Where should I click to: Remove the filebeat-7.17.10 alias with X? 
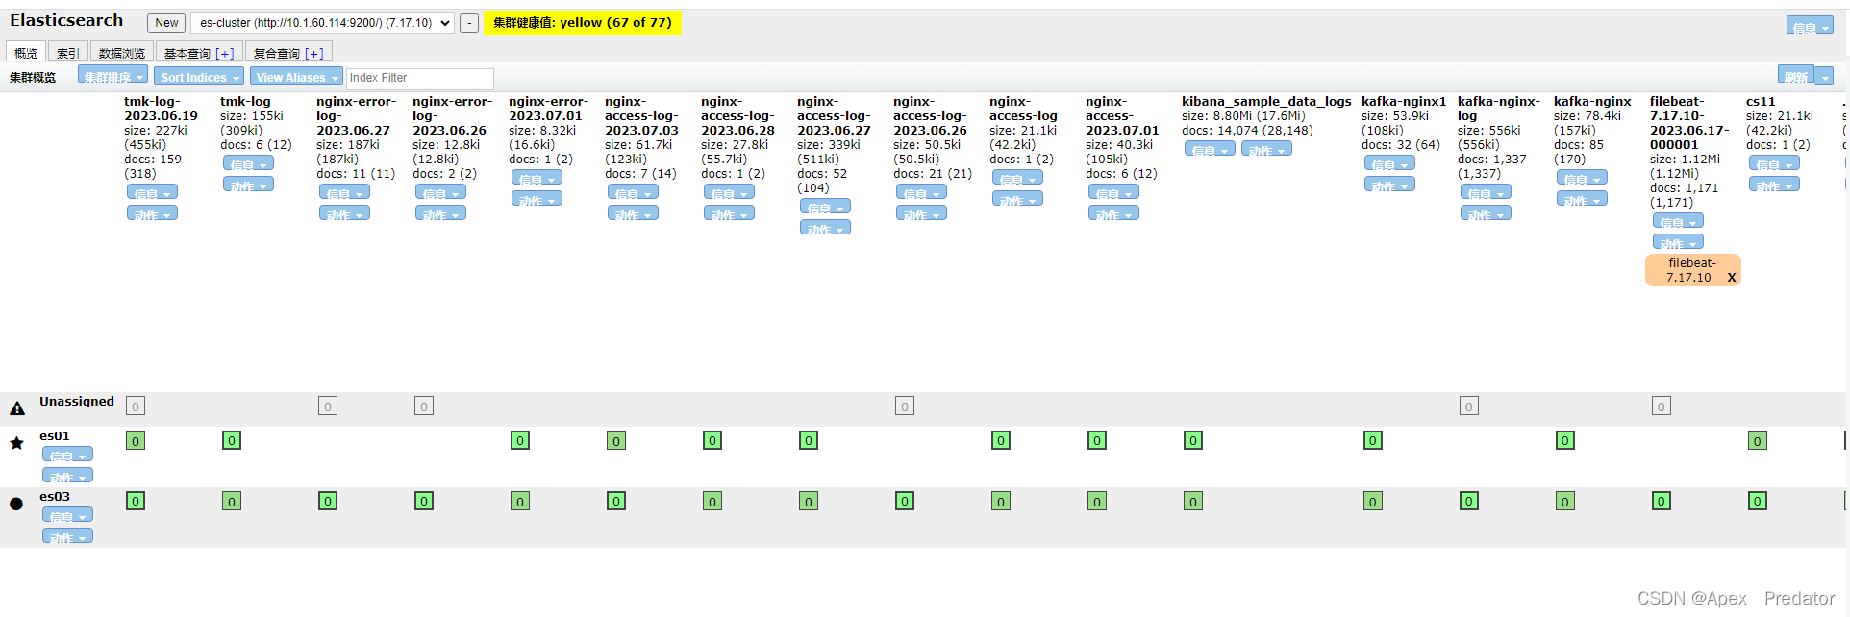(x=1732, y=277)
